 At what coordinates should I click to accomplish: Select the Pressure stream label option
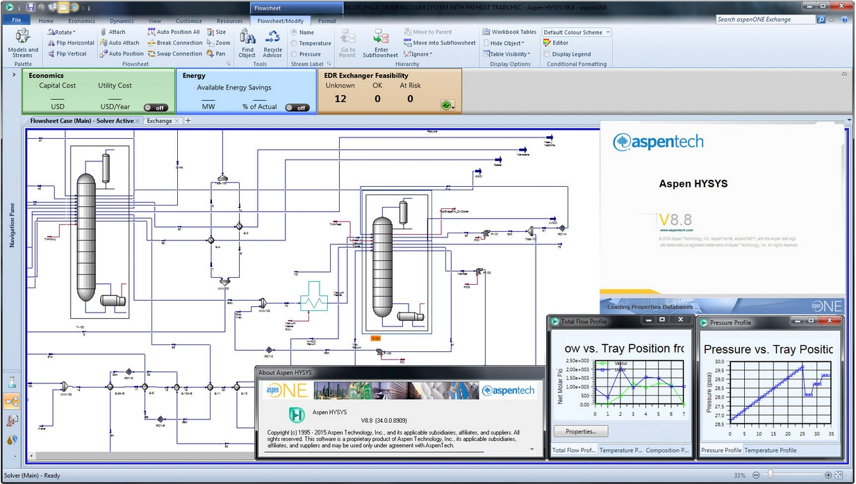point(306,53)
